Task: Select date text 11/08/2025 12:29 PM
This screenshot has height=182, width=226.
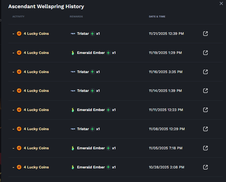Action: point(167,129)
